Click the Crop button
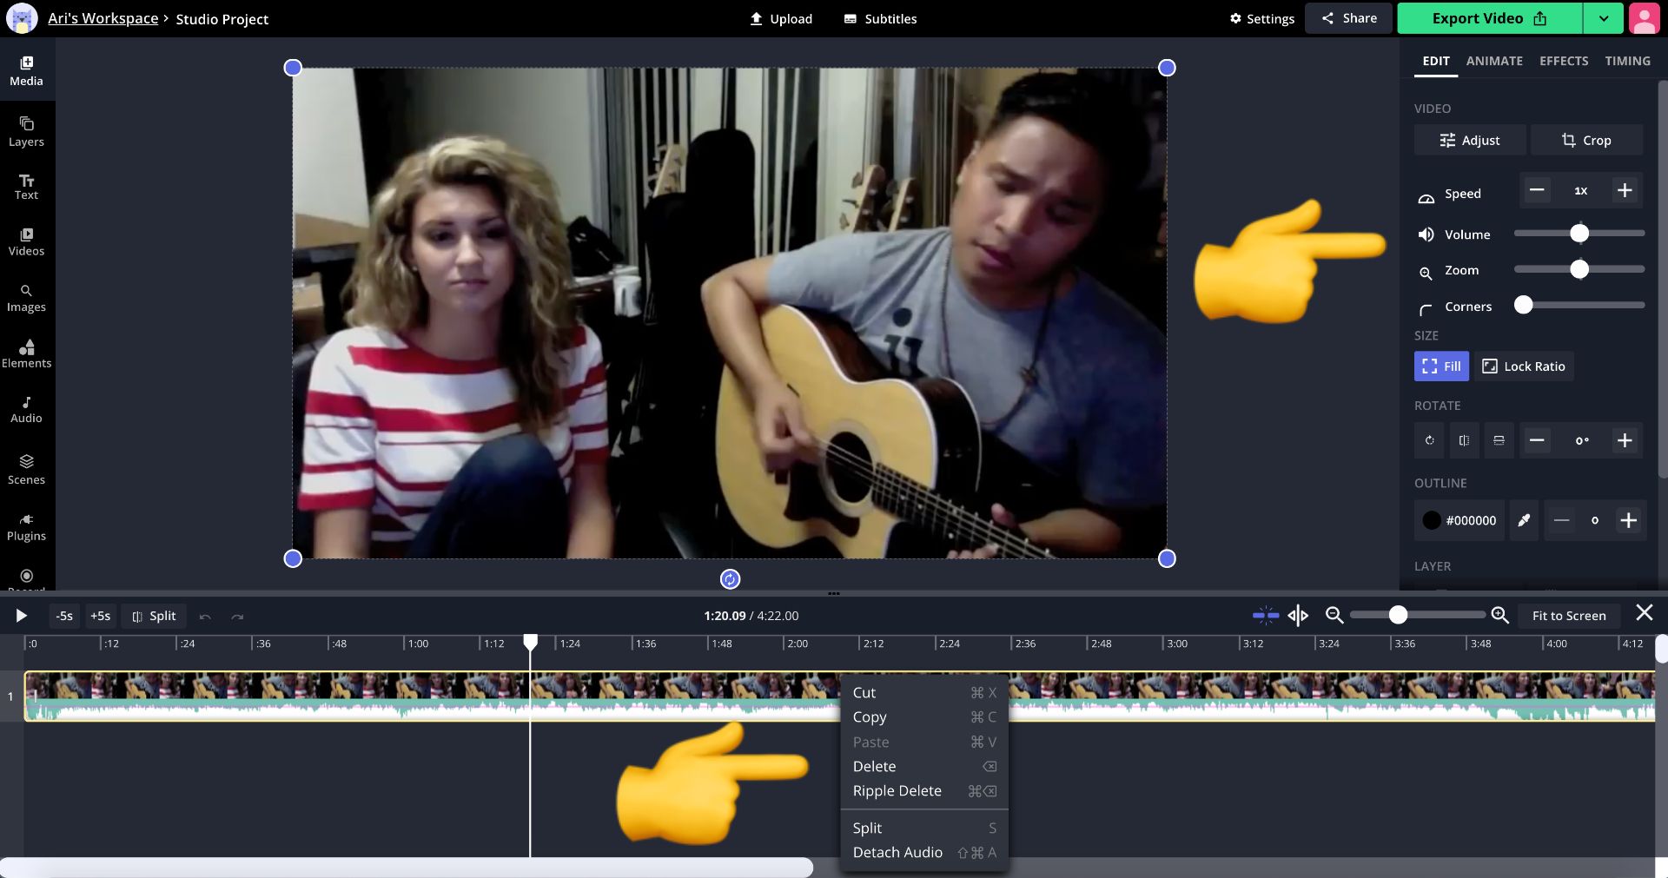This screenshot has width=1668, height=878. pyautogui.click(x=1586, y=140)
